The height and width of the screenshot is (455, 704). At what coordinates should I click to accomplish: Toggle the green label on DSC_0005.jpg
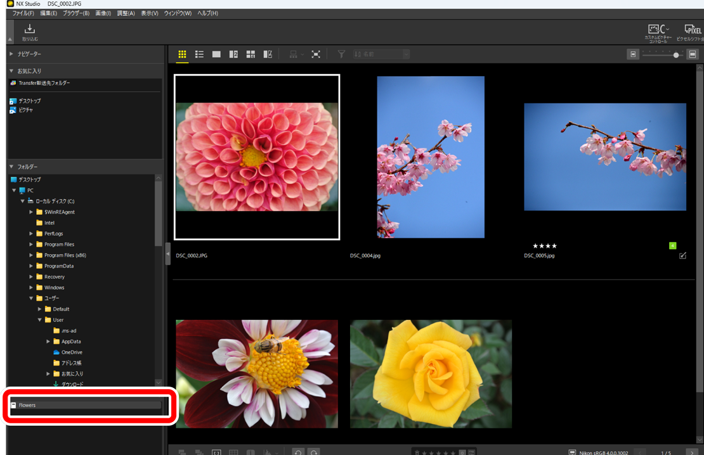pyautogui.click(x=672, y=246)
